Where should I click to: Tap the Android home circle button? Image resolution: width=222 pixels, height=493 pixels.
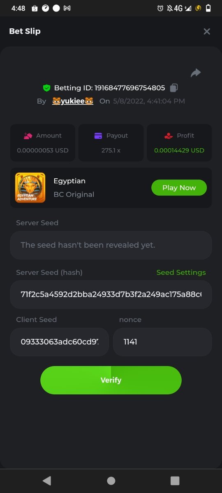pos(111,481)
